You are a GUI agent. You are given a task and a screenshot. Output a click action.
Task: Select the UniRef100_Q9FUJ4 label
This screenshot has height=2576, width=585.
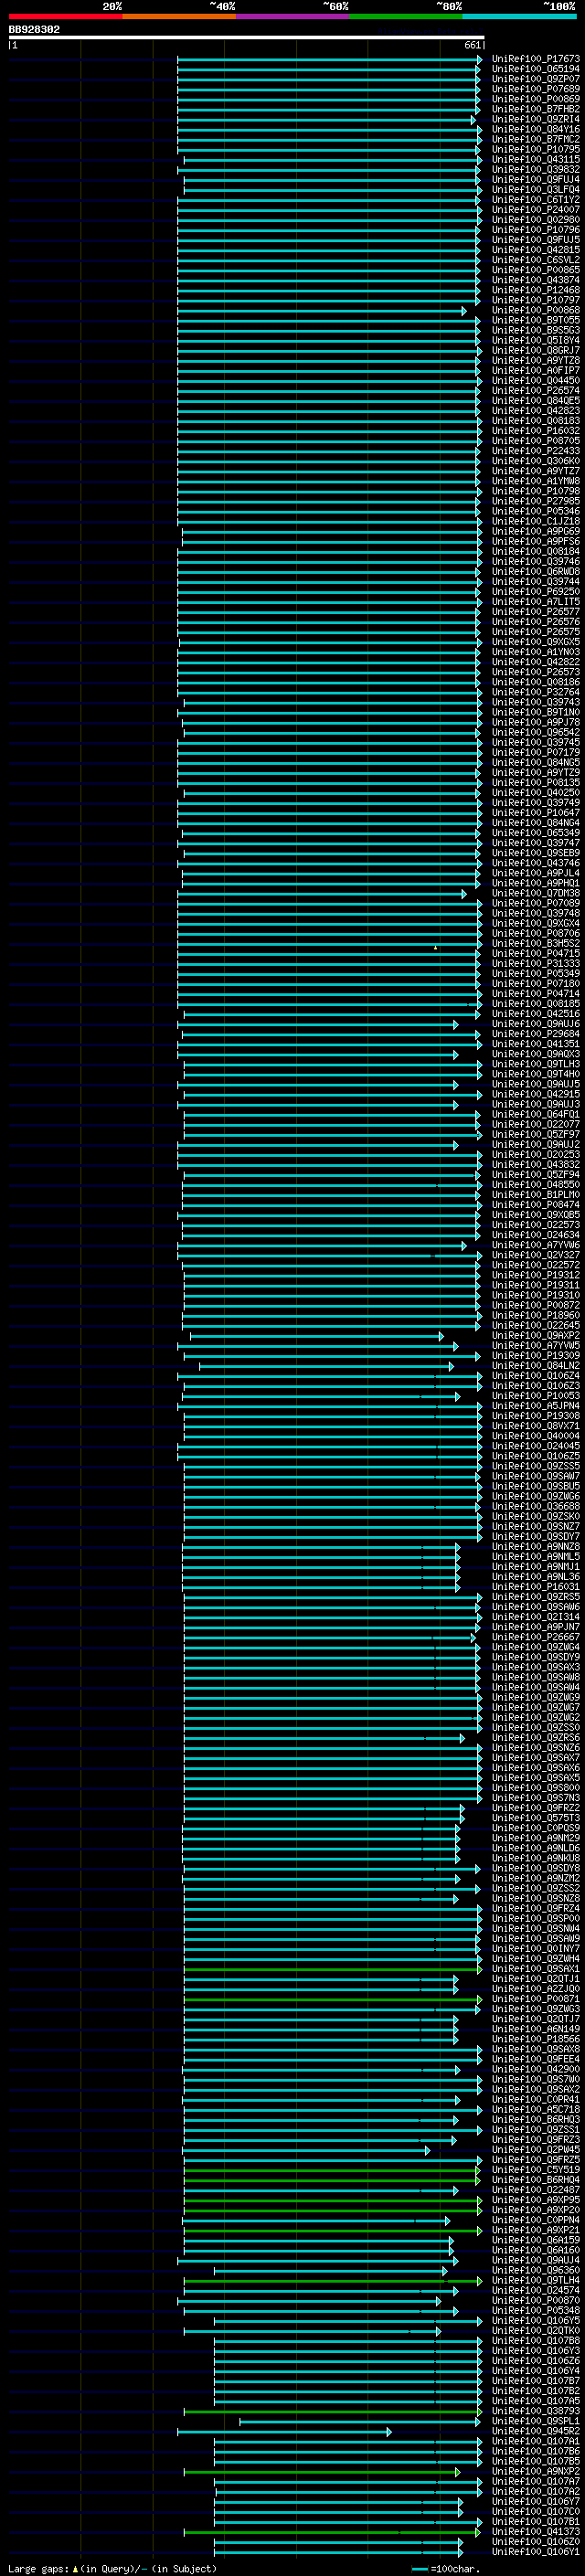pyautogui.click(x=536, y=179)
